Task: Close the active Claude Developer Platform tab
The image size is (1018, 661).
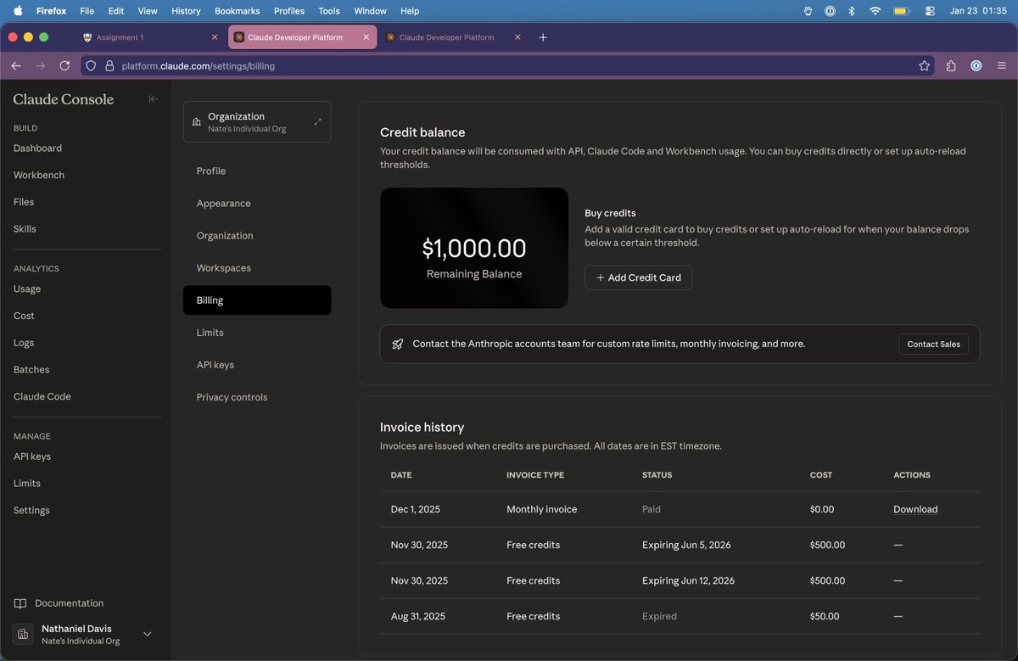Action: [366, 37]
